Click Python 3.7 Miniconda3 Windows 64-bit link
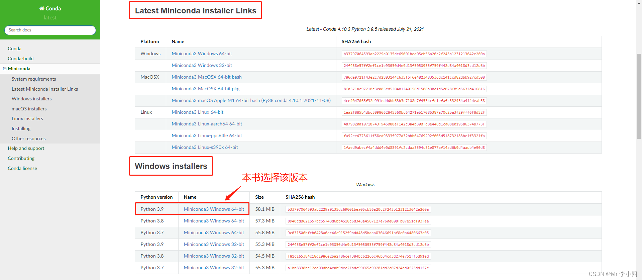This screenshot has height=280, width=642. tap(214, 232)
